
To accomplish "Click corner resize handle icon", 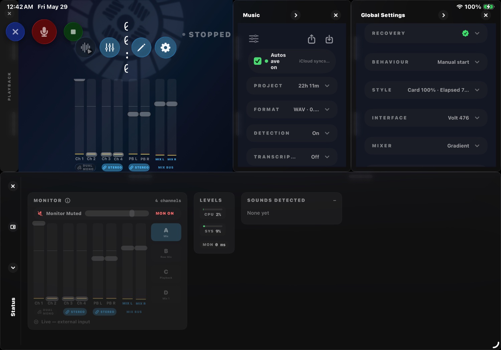I will coord(496,345).
